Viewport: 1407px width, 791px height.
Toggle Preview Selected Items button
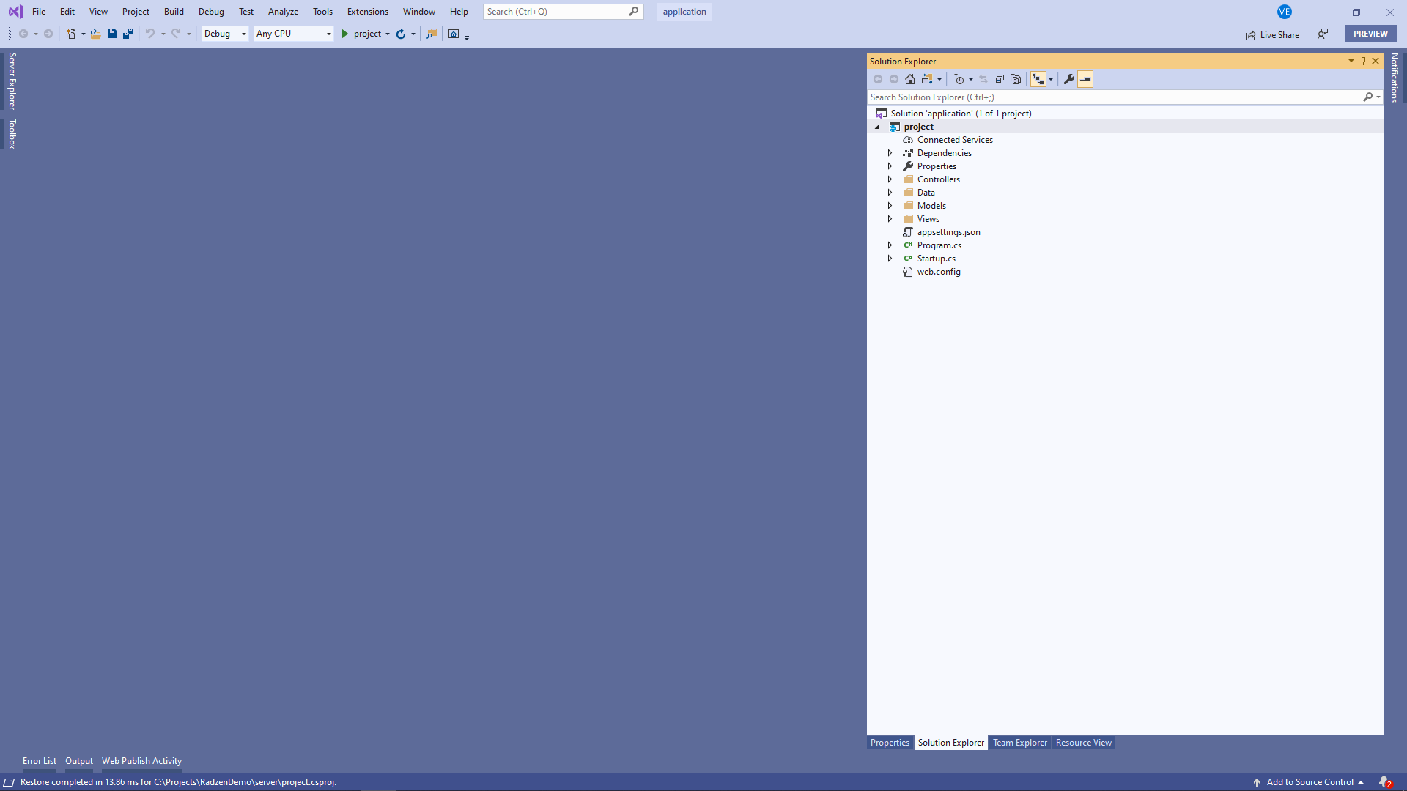pyautogui.click(x=1085, y=79)
